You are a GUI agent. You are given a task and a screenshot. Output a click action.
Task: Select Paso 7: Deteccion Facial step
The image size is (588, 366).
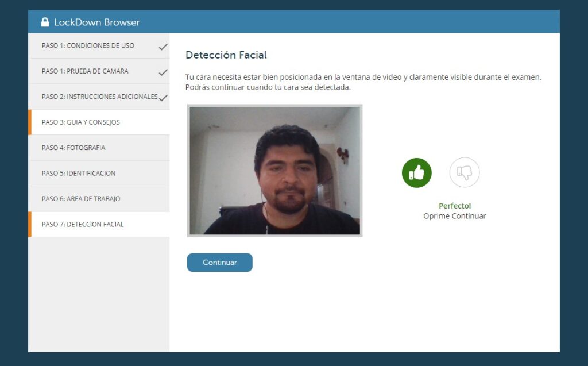pyautogui.click(x=83, y=224)
